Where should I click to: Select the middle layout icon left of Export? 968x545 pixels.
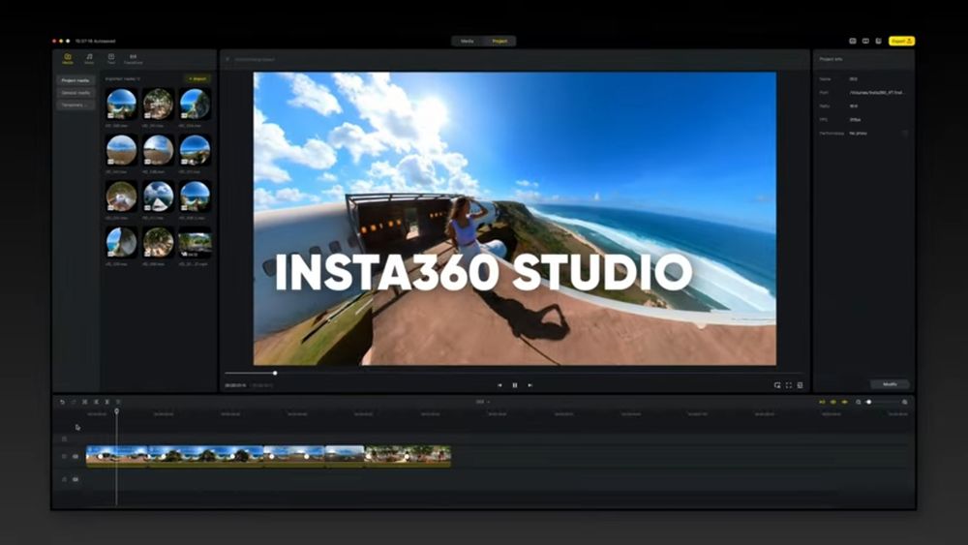pos(865,42)
